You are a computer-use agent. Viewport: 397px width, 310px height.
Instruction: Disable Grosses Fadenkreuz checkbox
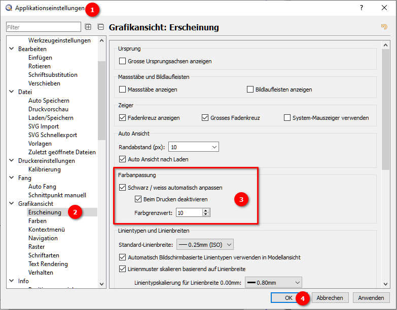[x=205, y=118]
